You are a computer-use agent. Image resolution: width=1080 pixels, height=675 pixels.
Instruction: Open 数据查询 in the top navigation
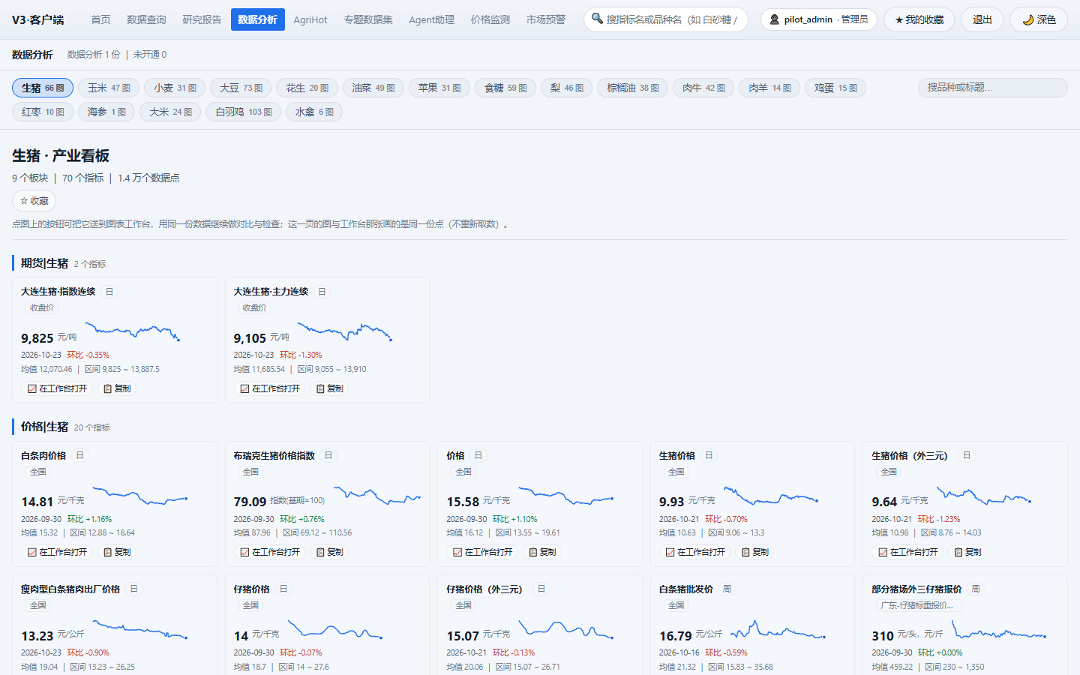[146, 19]
